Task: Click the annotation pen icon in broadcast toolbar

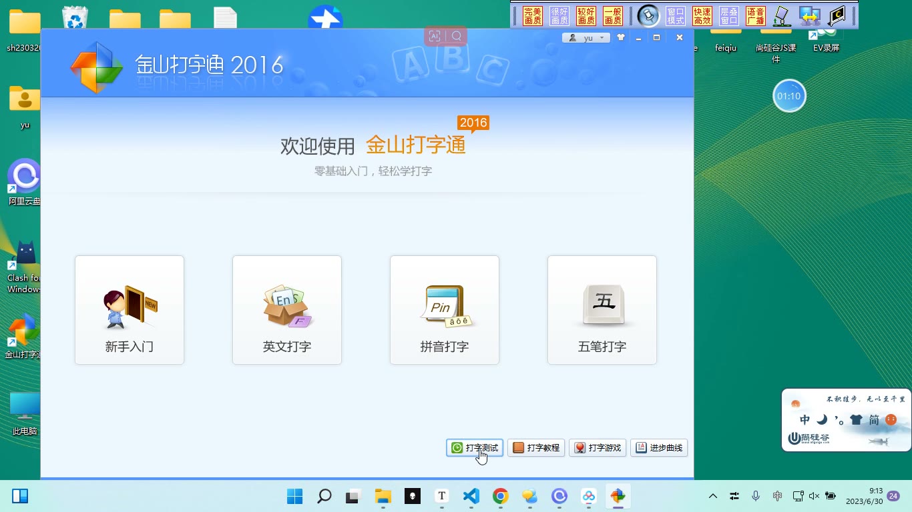Action: (x=782, y=16)
